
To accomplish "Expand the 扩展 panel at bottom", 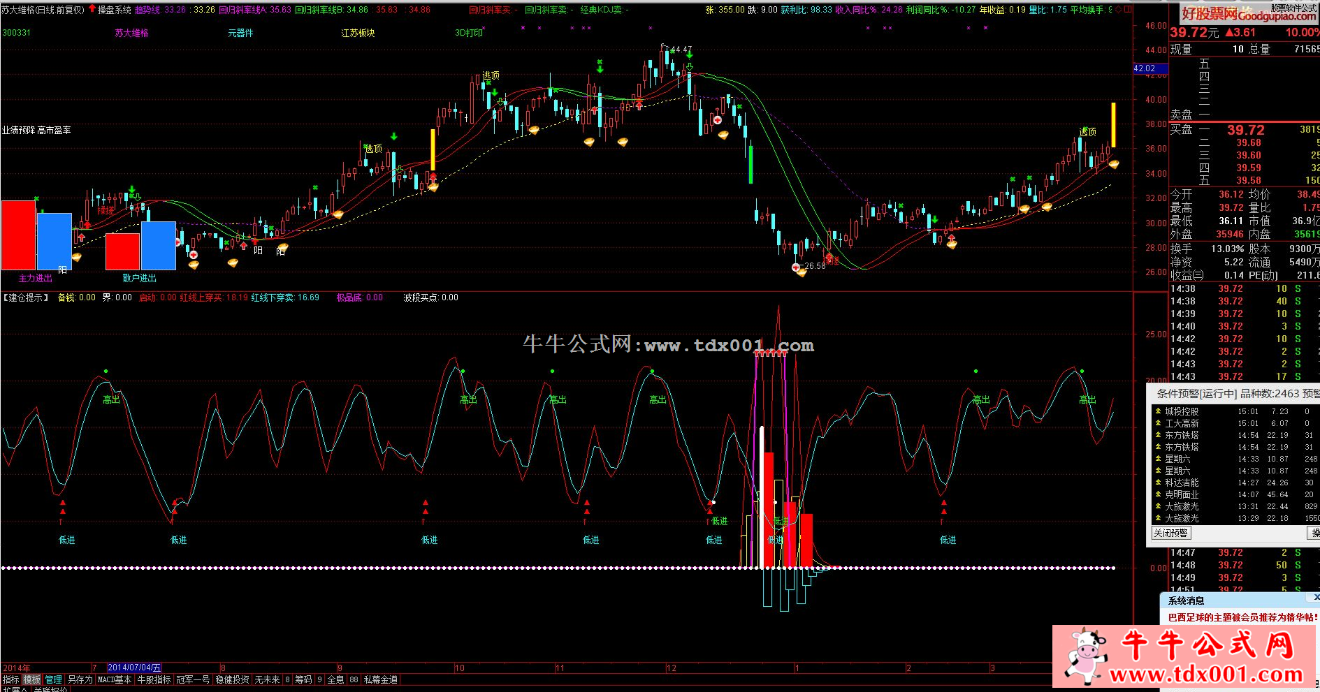I will tap(14, 690).
